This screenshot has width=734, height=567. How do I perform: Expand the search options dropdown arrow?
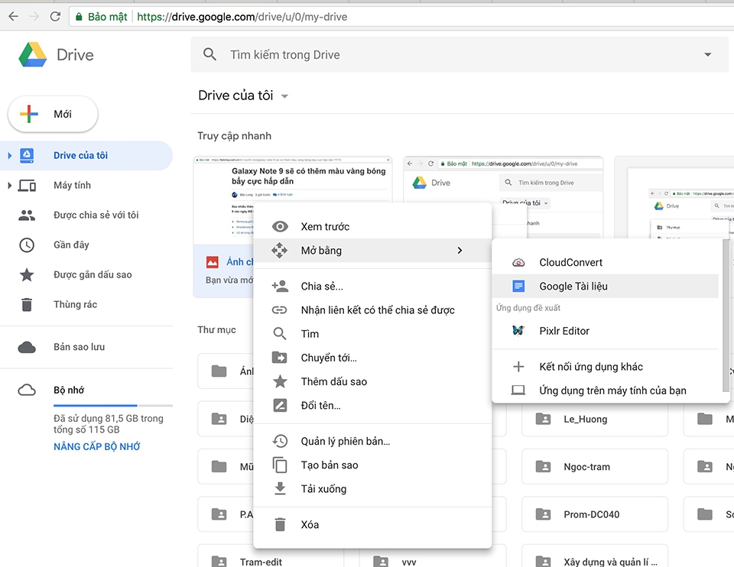(x=708, y=54)
